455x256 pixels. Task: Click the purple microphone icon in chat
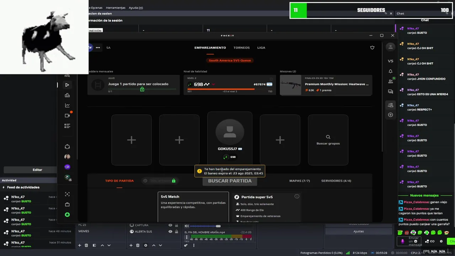pyautogui.click(x=402, y=241)
